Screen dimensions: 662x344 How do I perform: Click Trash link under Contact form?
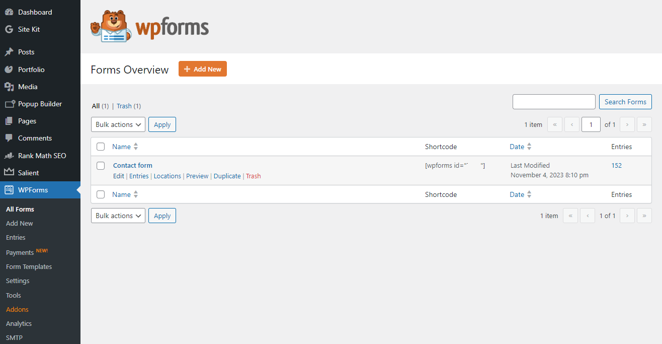pyautogui.click(x=254, y=176)
